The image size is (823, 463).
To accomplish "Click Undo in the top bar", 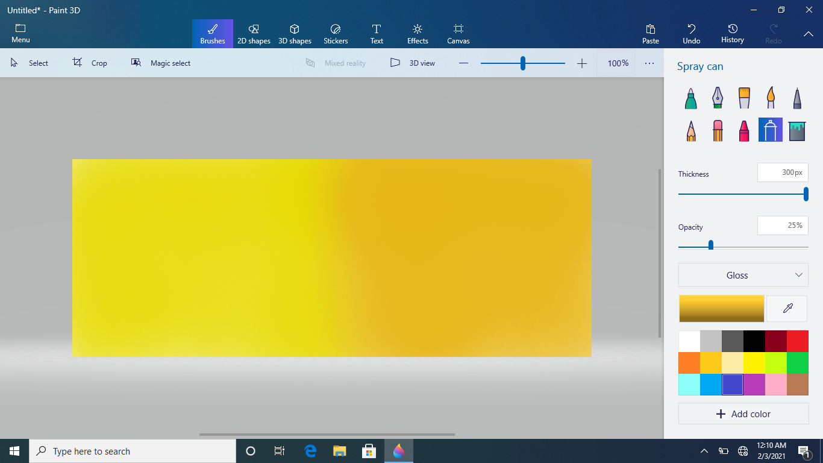I will click(691, 34).
